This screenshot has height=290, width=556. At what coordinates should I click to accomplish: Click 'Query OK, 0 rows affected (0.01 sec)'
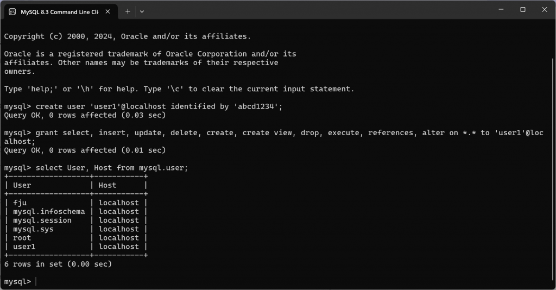coord(85,150)
